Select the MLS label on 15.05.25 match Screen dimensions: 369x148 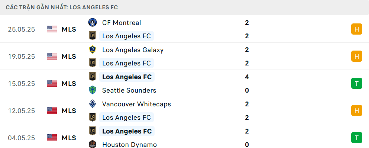tap(69, 84)
